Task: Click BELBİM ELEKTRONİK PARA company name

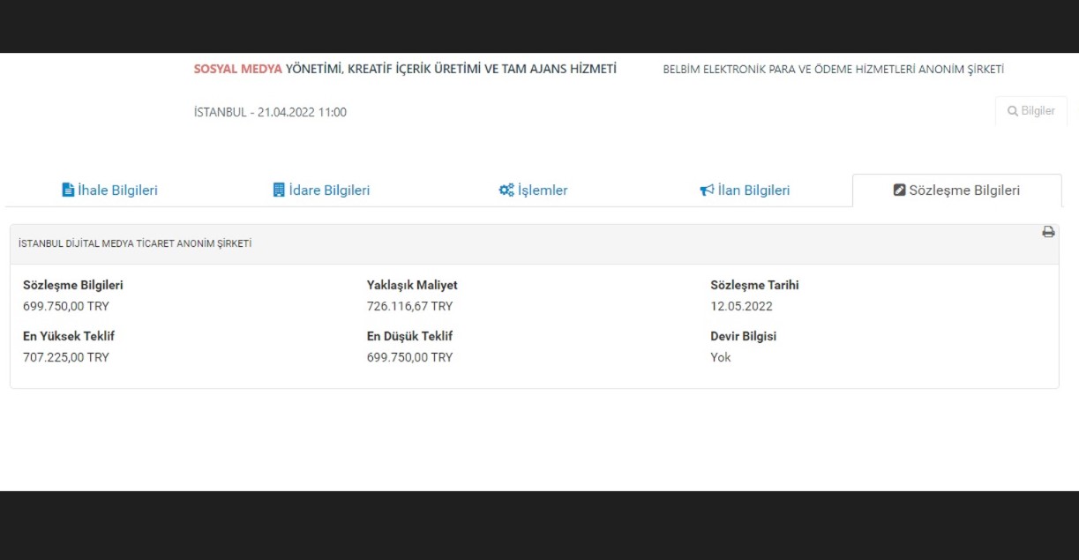Action: [833, 70]
